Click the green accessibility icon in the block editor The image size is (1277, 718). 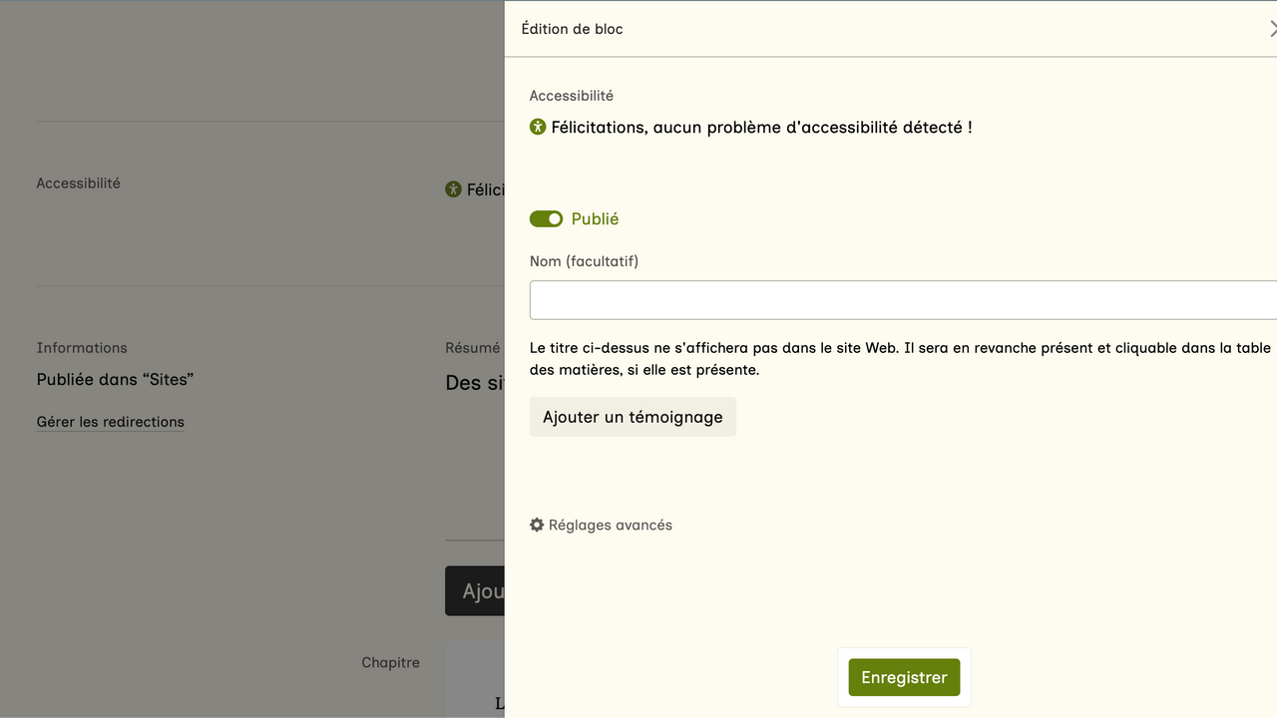coord(538,127)
